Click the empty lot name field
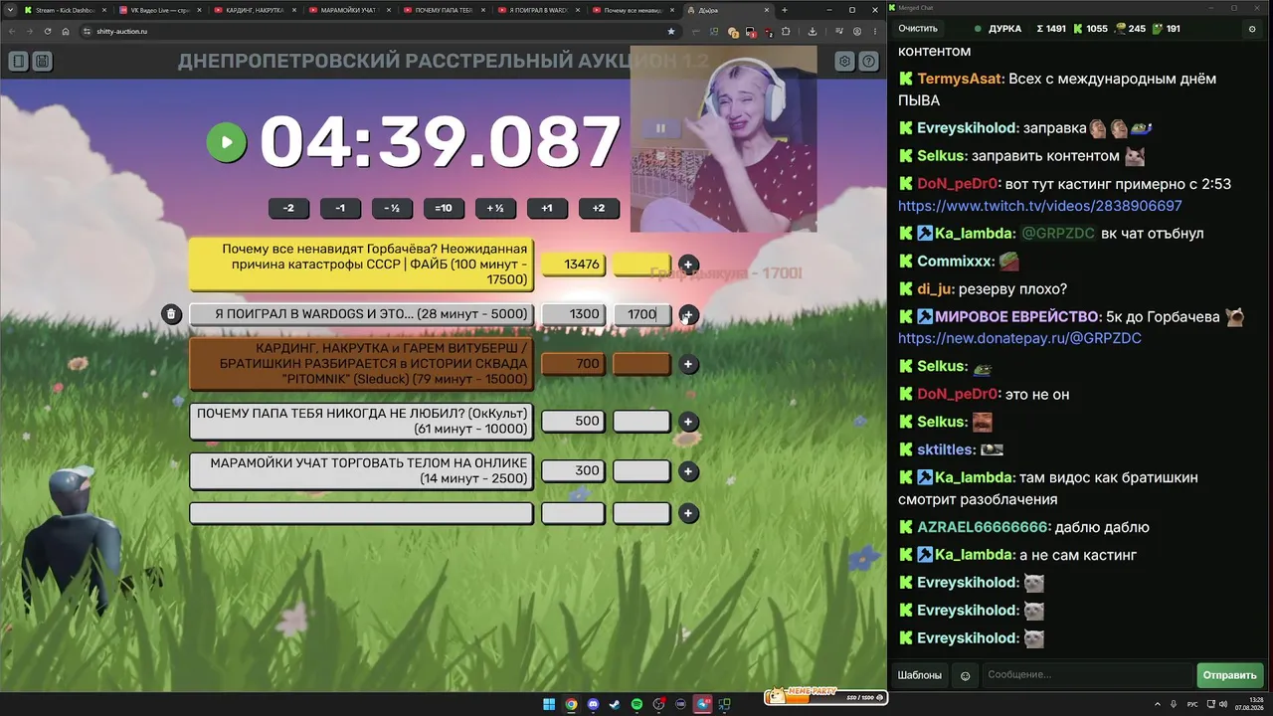The image size is (1273, 716). 361,513
